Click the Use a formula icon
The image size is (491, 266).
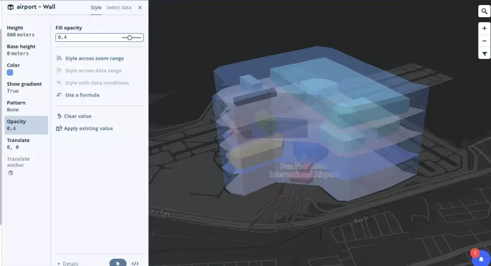pos(60,95)
